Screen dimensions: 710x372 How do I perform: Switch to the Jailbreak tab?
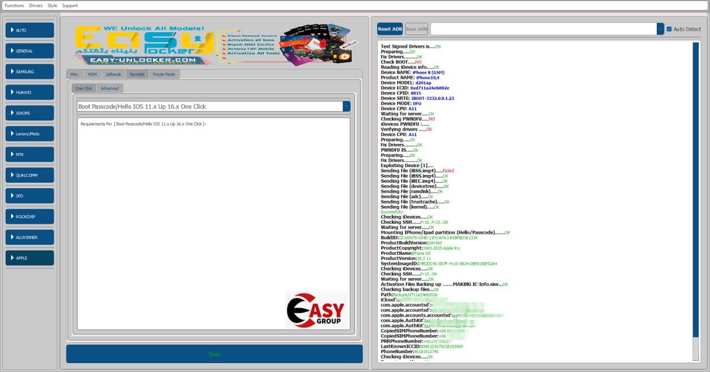[113, 74]
